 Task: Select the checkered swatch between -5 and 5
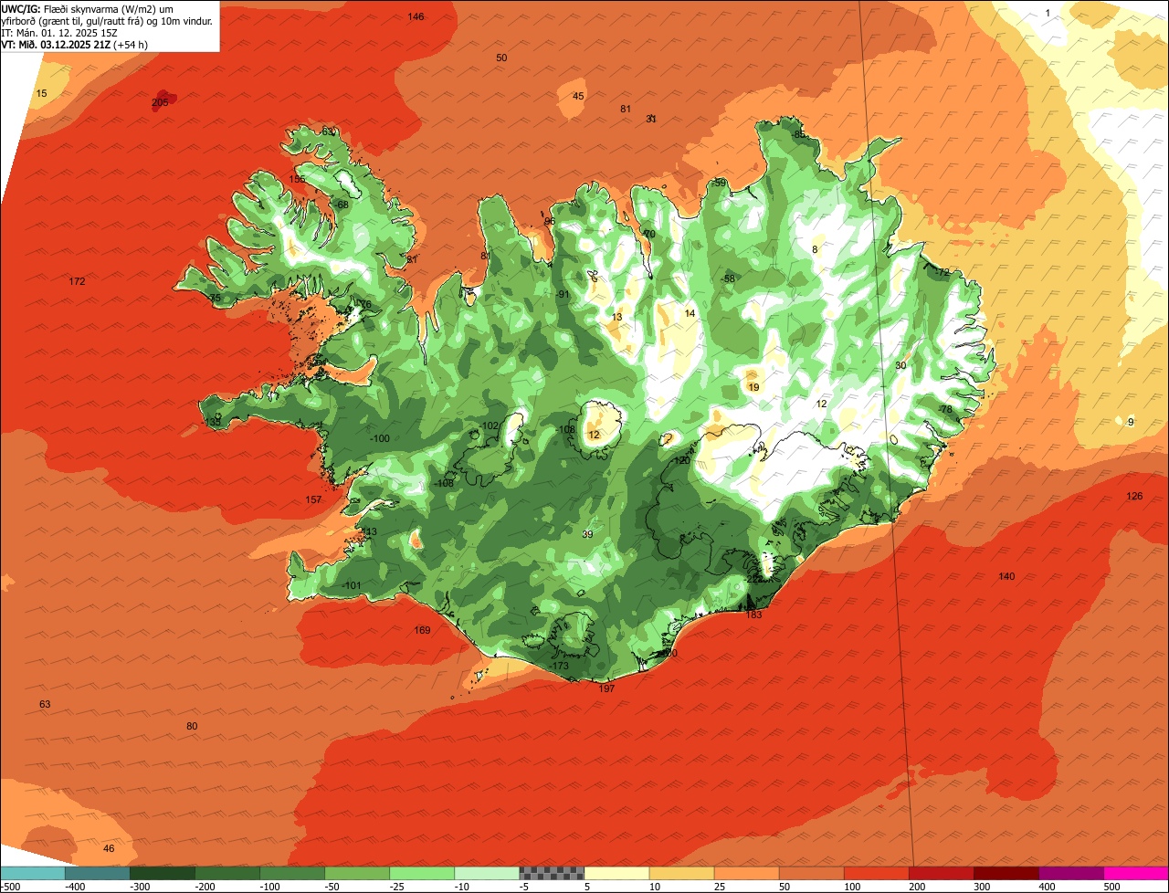(552, 873)
